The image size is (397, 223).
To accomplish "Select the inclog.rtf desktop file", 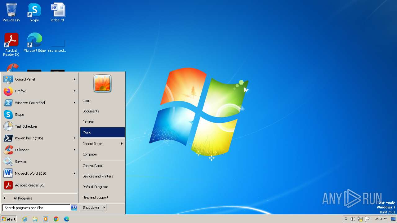I will tap(57, 12).
